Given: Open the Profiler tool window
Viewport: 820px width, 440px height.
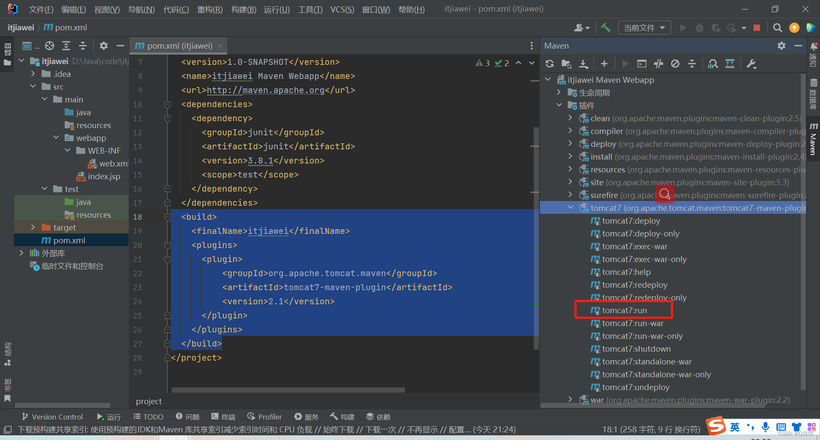Looking at the screenshot, I should coord(264,417).
